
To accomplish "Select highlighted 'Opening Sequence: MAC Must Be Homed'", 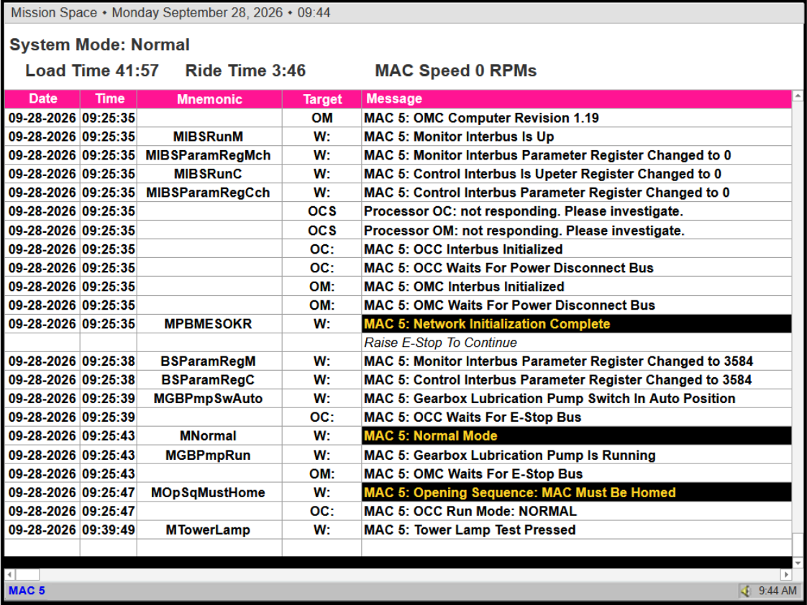I will coord(576,492).
